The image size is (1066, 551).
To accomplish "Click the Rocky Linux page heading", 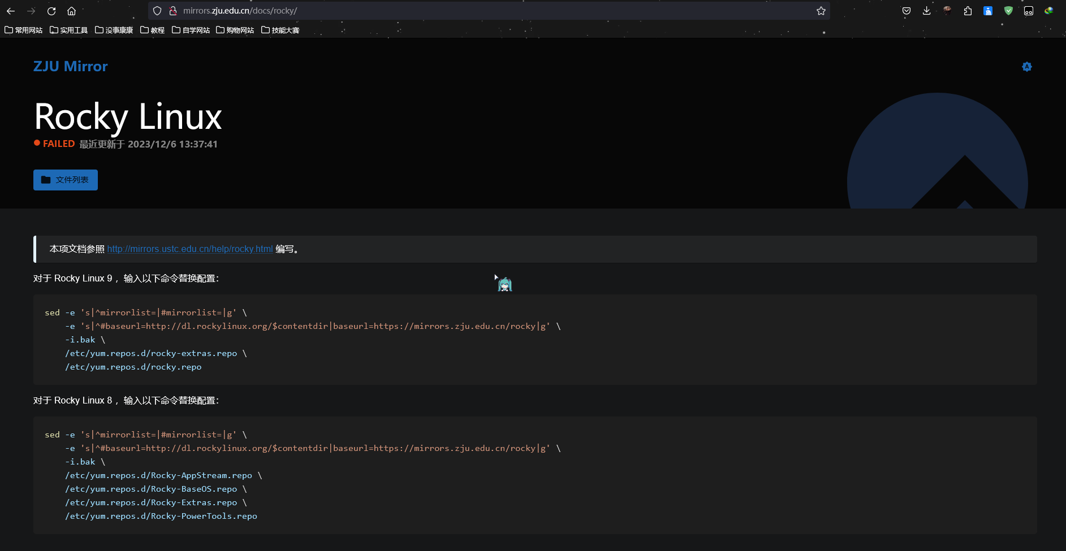I will [128, 116].
